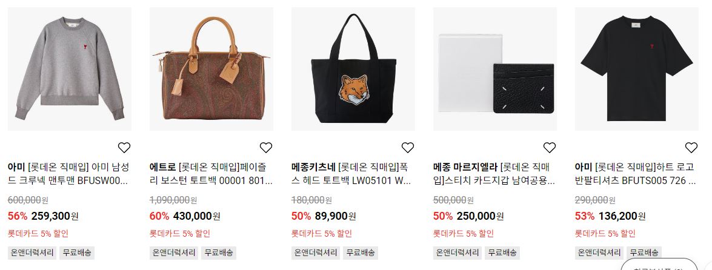Open 메종키츠네 폭스 헤드 토트백 title link

tap(352, 174)
